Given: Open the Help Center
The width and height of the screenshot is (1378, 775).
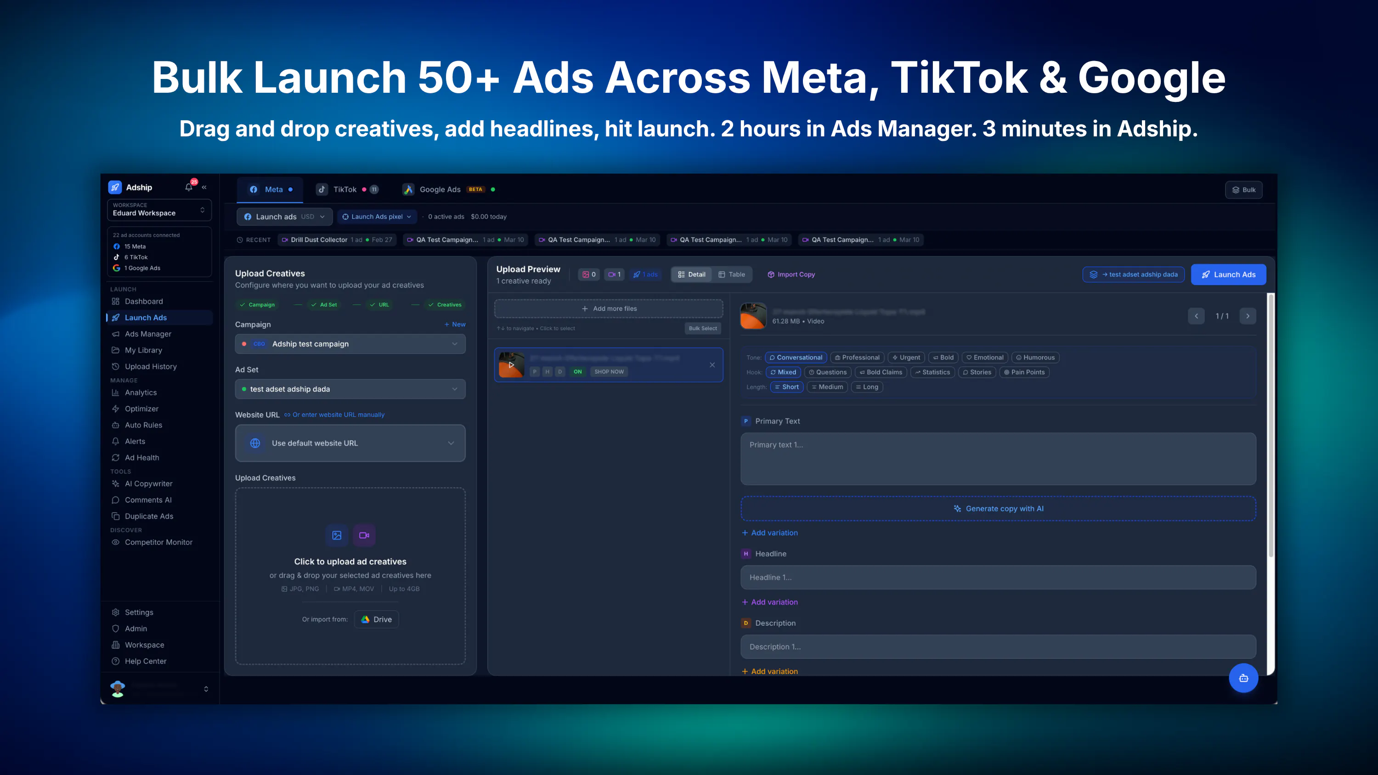Looking at the screenshot, I should (x=145, y=661).
